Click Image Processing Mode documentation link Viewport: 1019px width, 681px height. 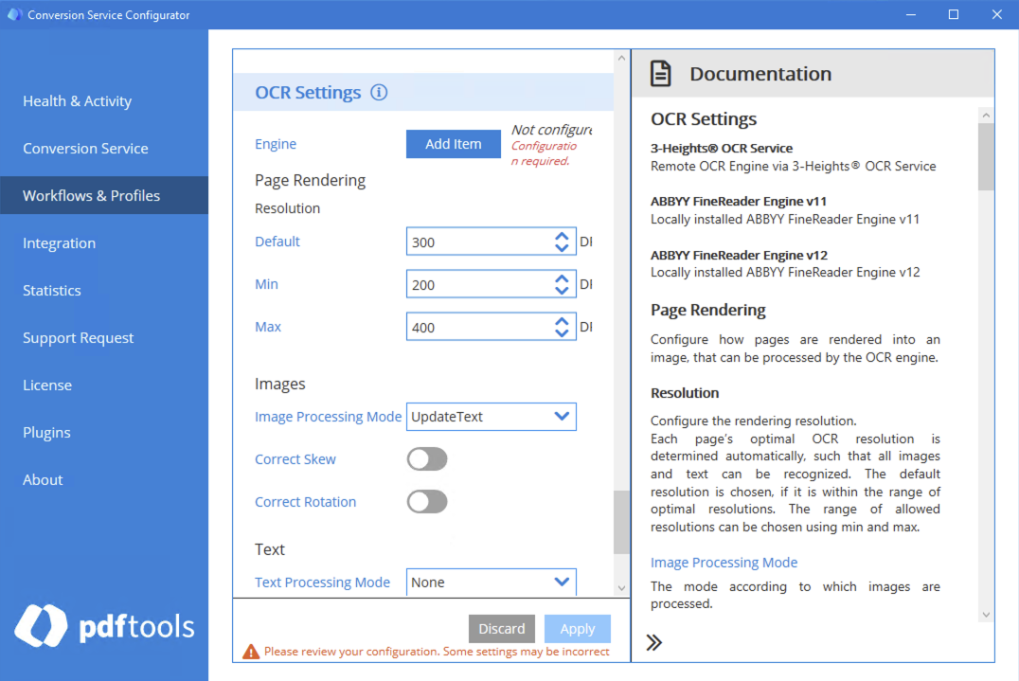coord(724,563)
